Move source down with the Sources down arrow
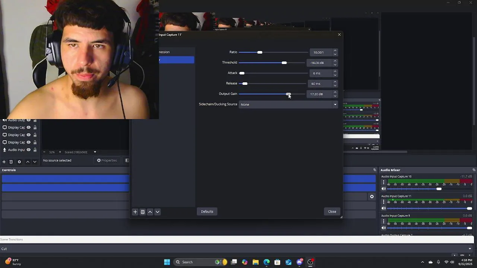The image size is (477, 268). (35, 162)
